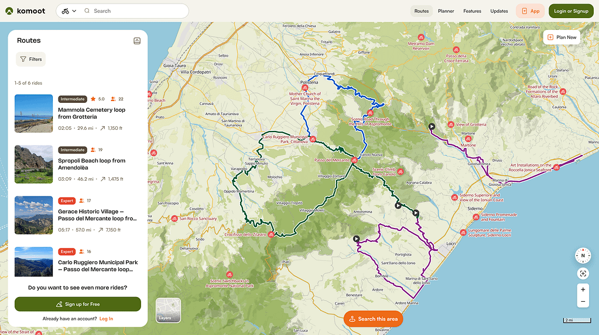Click the Plan New button

(x=562, y=37)
